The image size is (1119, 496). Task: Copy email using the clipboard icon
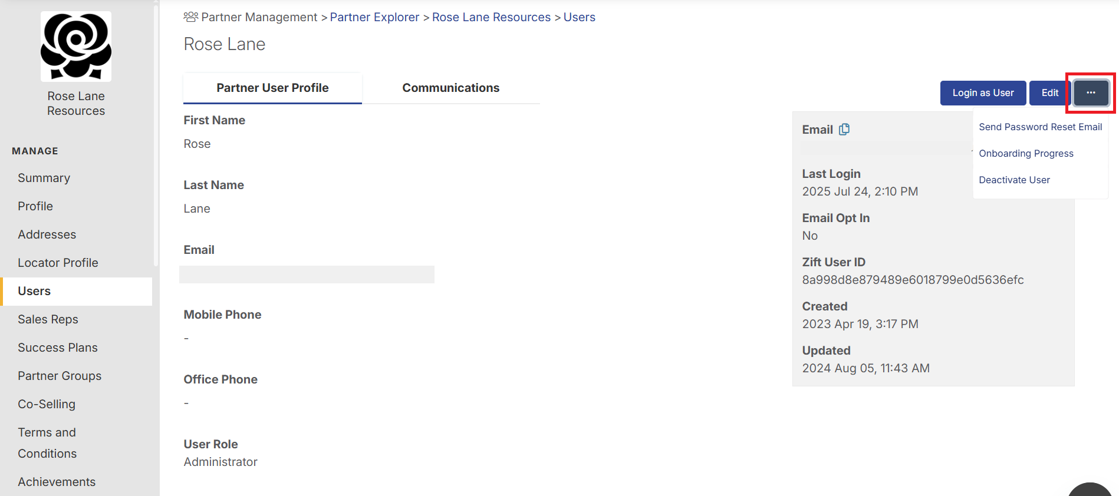[844, 130]
